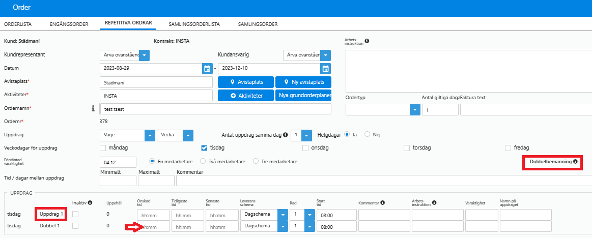
Task: Check the fredag checkbox
Action: tap(508, 148)
